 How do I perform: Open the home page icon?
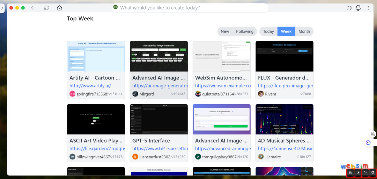point(59,8)
